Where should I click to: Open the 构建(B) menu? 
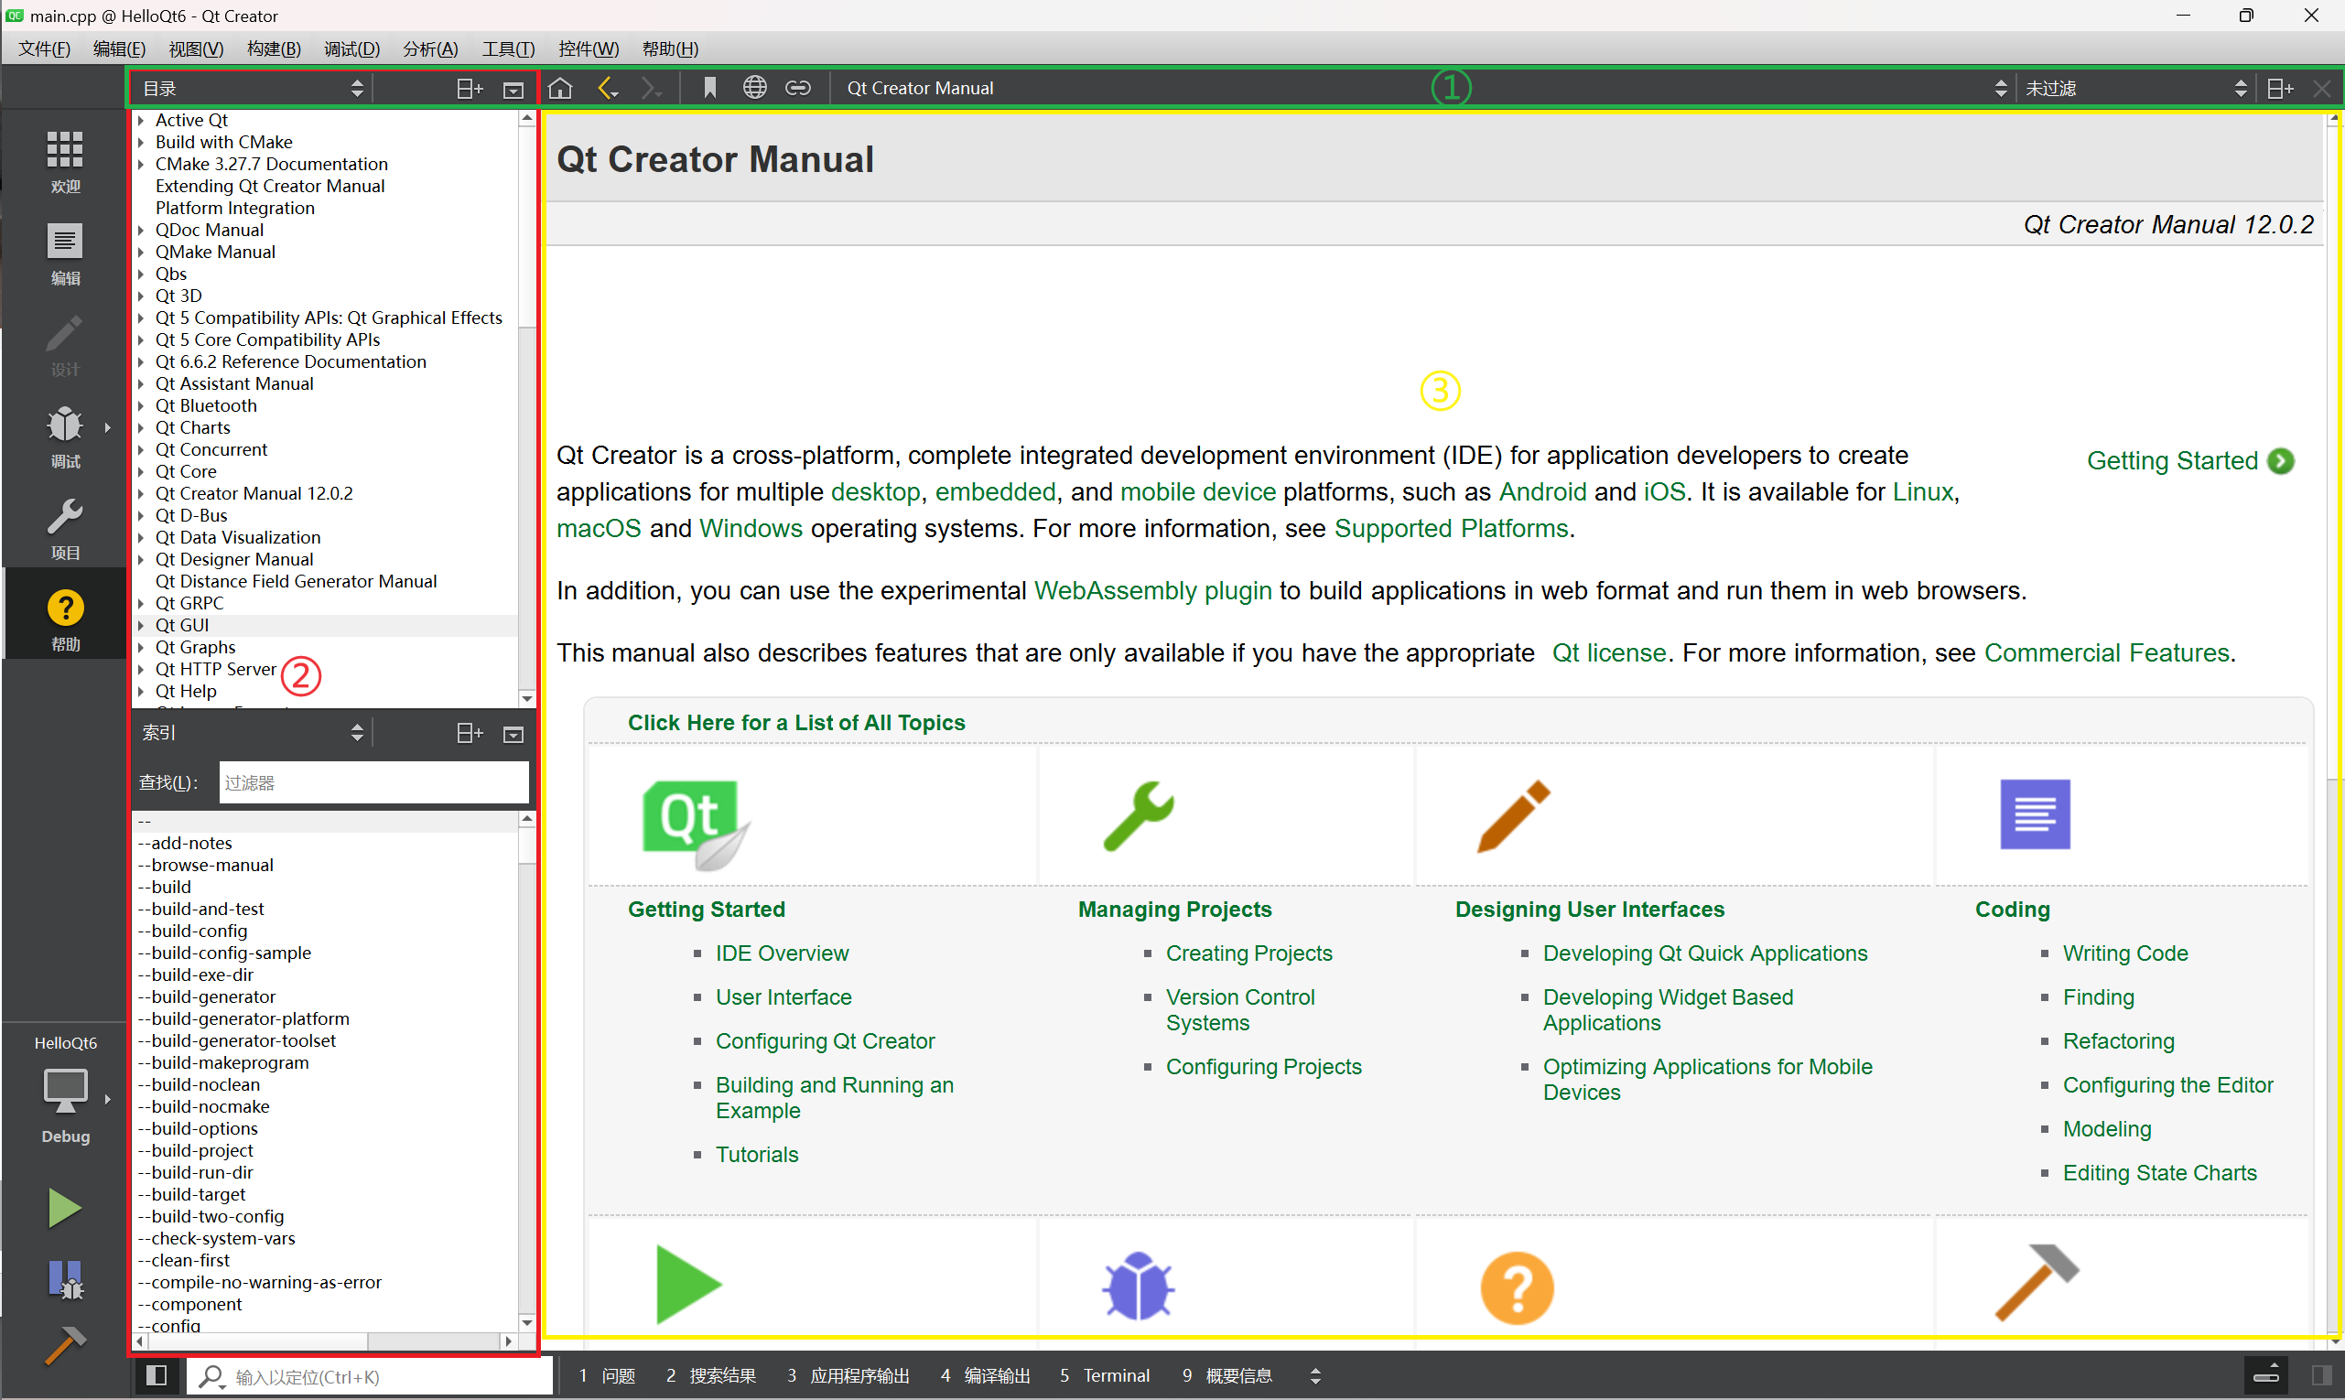[274, 48]
